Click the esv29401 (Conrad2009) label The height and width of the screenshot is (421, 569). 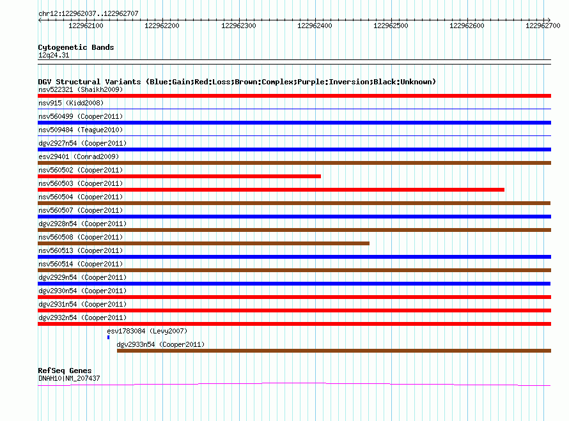(79, 157)
